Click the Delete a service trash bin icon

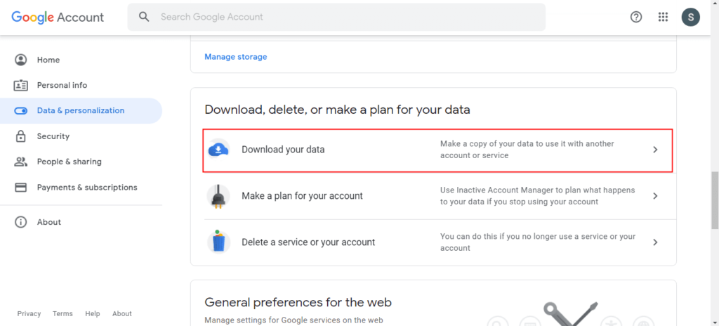point(219,242)
